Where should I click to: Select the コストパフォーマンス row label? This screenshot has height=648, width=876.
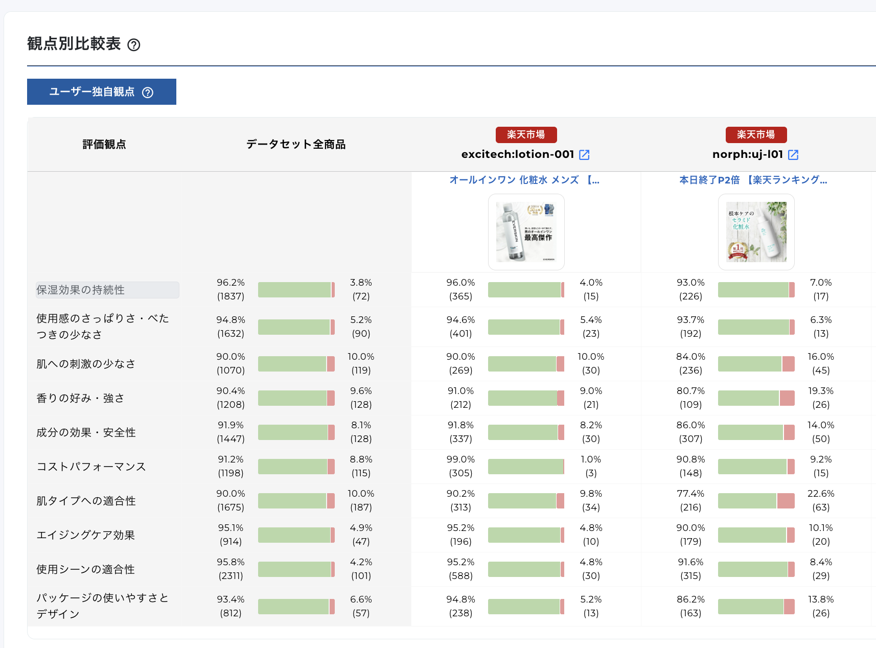90,466
